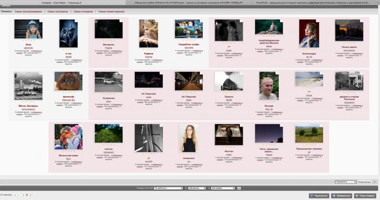380x200 pixels.
Task: Tick the select box on После заката photo
Action: click(x=361, y=21)
